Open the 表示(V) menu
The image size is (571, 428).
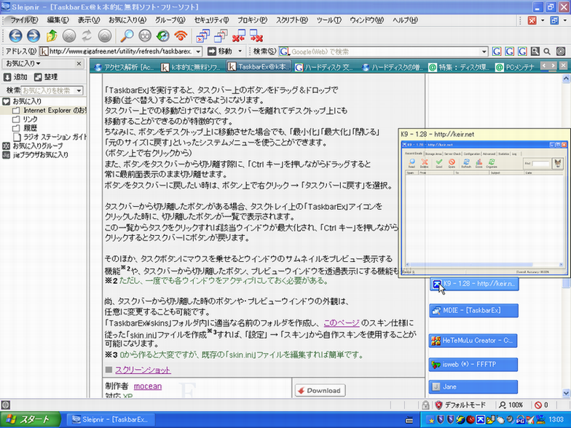click(x=89, y=20)
